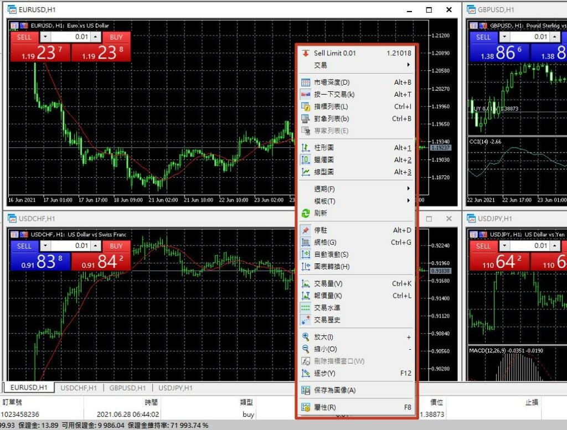Image resolution: width=567 pixels, height=430 pixels.
Task: Select order number 1023458236 row
Action: [x=20, y=414]
